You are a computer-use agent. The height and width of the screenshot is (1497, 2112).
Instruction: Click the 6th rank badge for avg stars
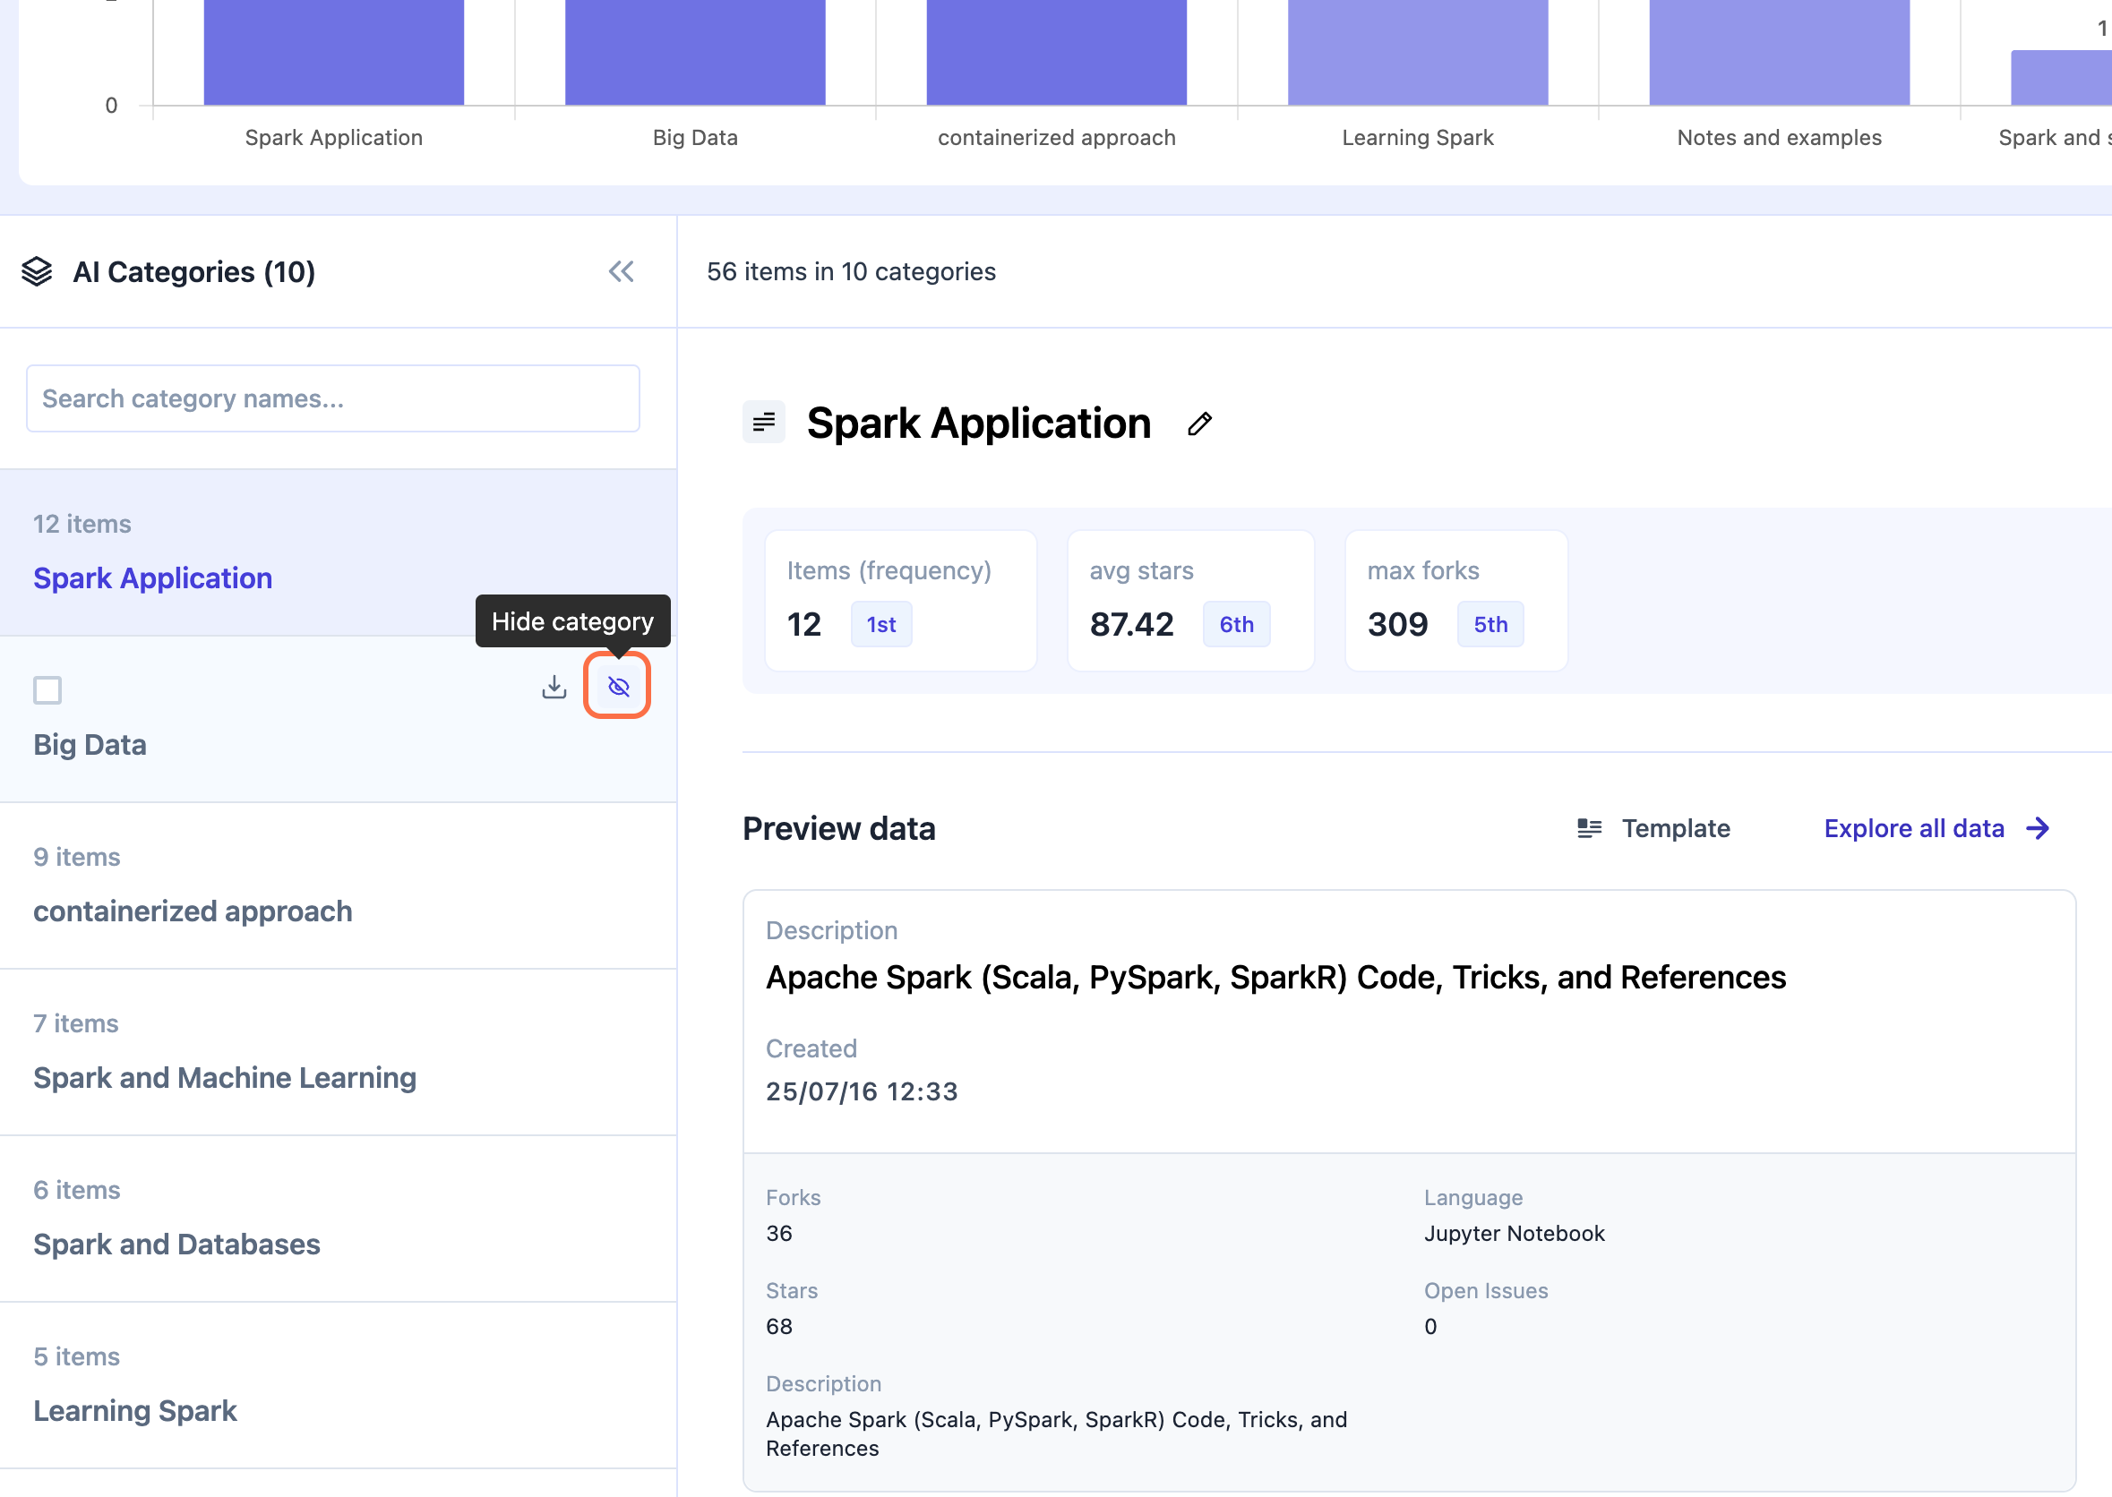(1235, 625)
